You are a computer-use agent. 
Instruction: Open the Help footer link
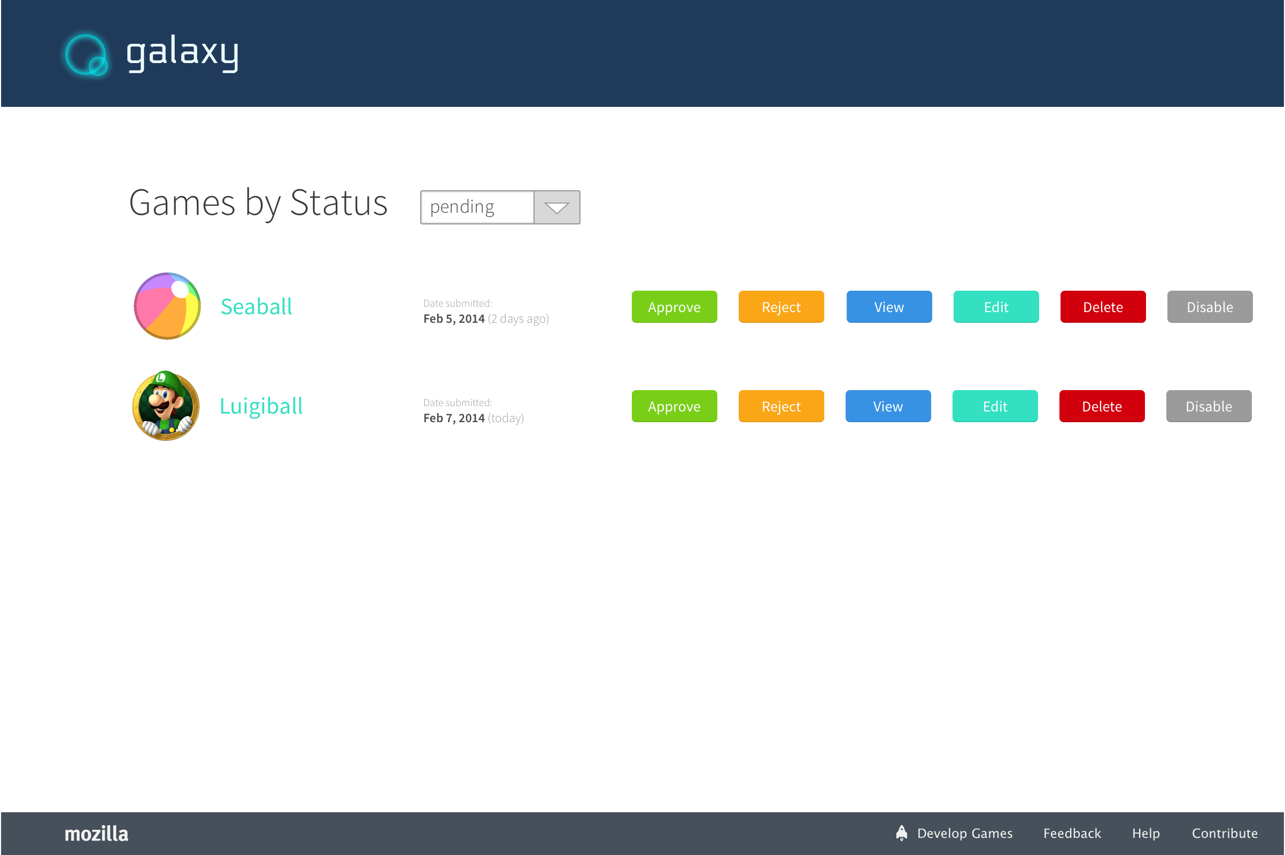click(1145, 833)
